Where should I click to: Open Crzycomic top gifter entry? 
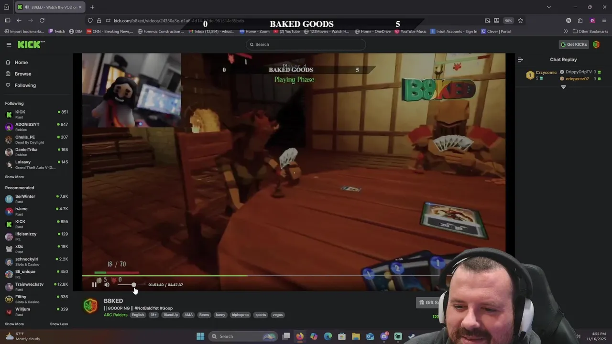pos(541,75)
